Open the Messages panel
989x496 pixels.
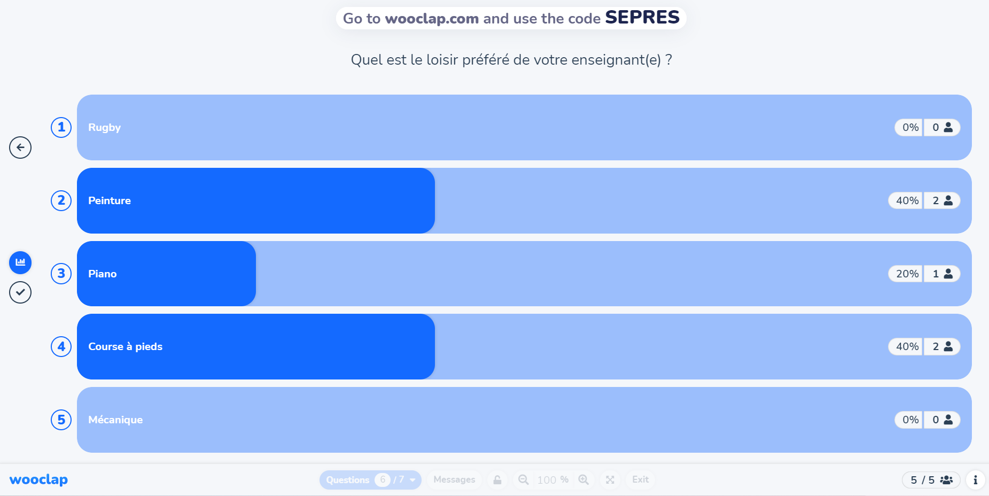point(454,479)
